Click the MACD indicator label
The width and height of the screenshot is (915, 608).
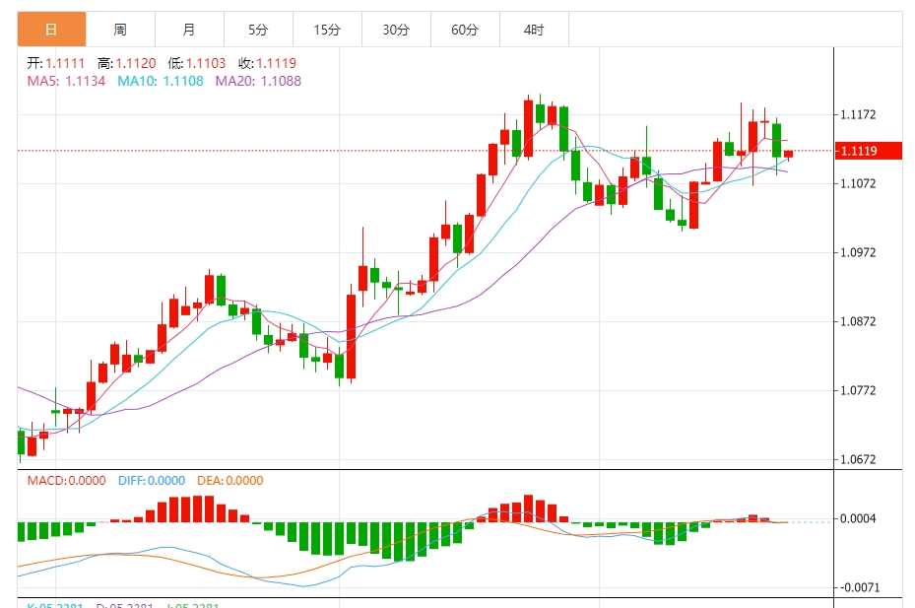click(x=66, y=481)
